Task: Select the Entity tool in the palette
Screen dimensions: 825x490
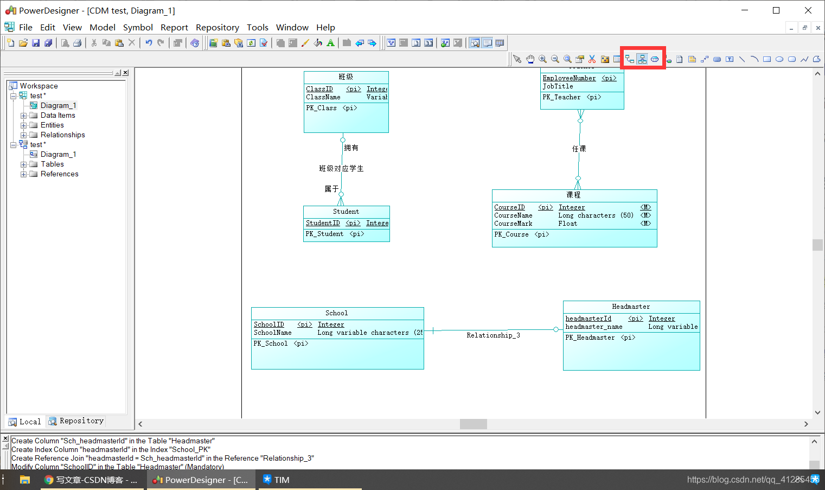Action: point(617,59)
